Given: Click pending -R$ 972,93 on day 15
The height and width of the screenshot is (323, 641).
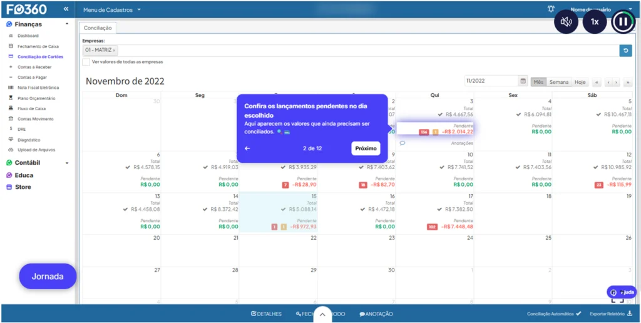Looking at the screenshot, I should (x=304, y=227).
